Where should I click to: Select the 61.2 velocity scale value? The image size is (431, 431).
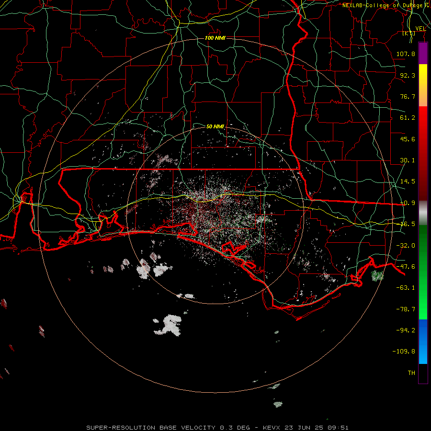pyautogui.click(x=408, y=118)
